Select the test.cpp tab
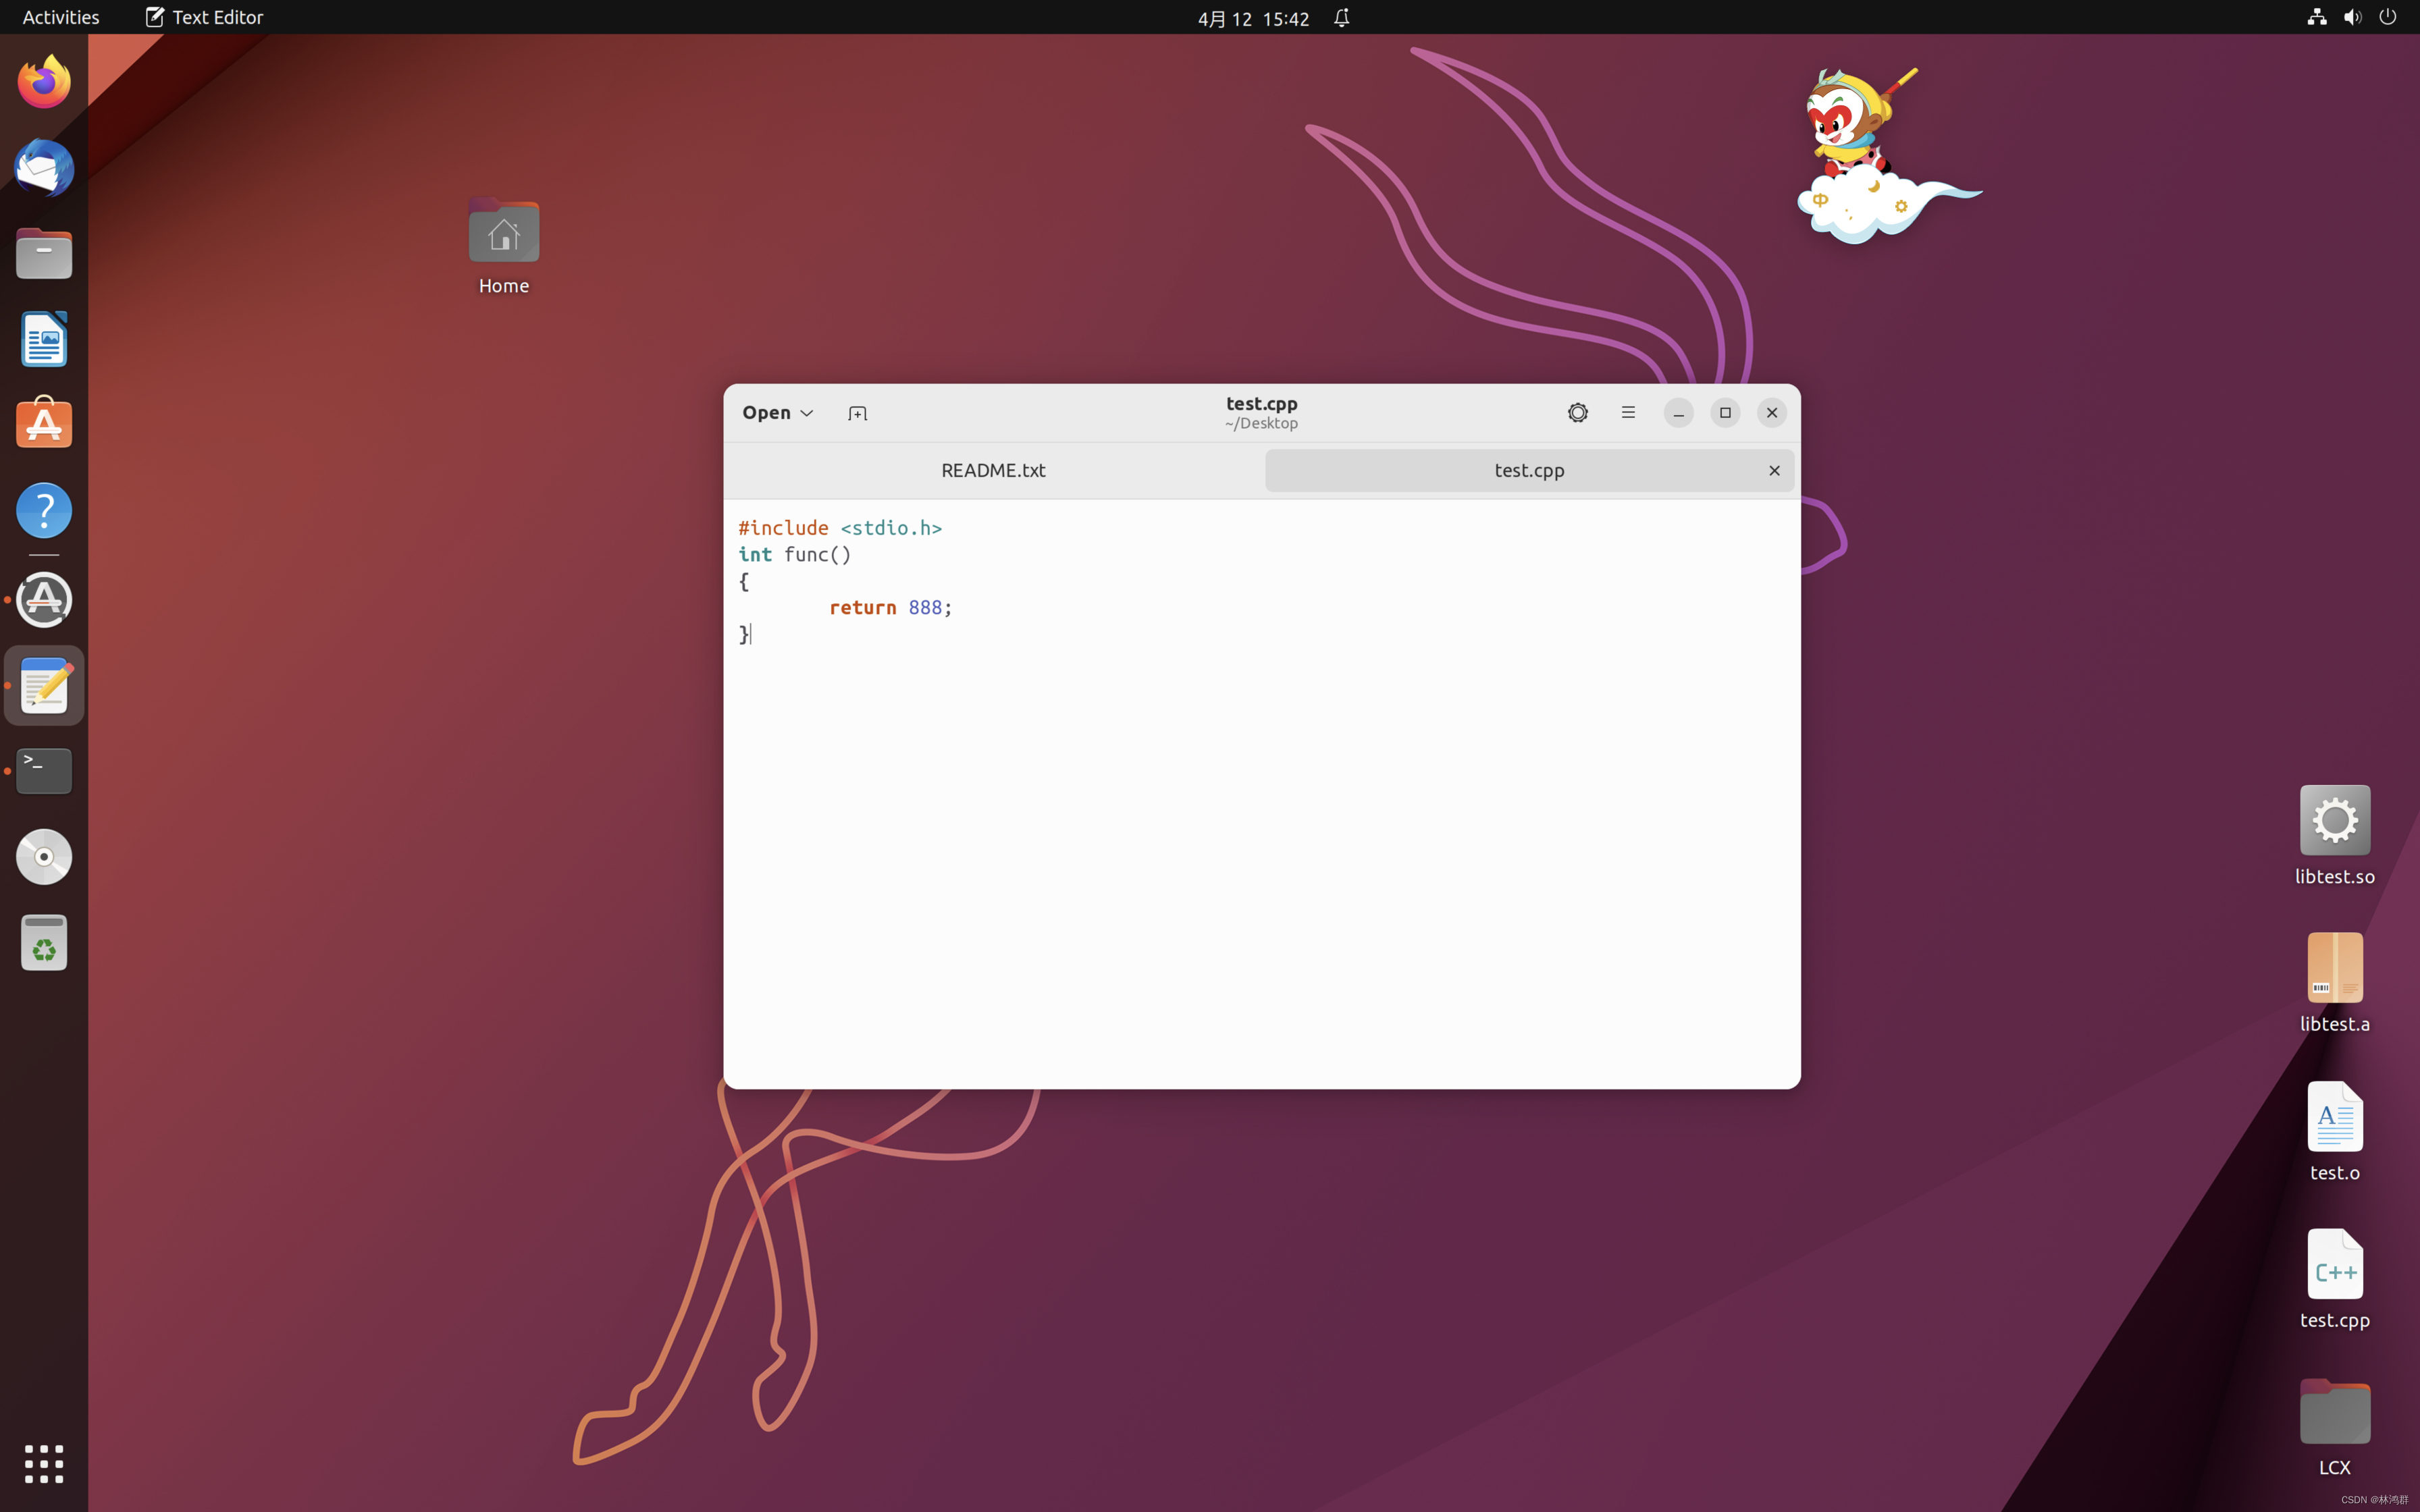2420x1512 pixels. click(1529, 470)
